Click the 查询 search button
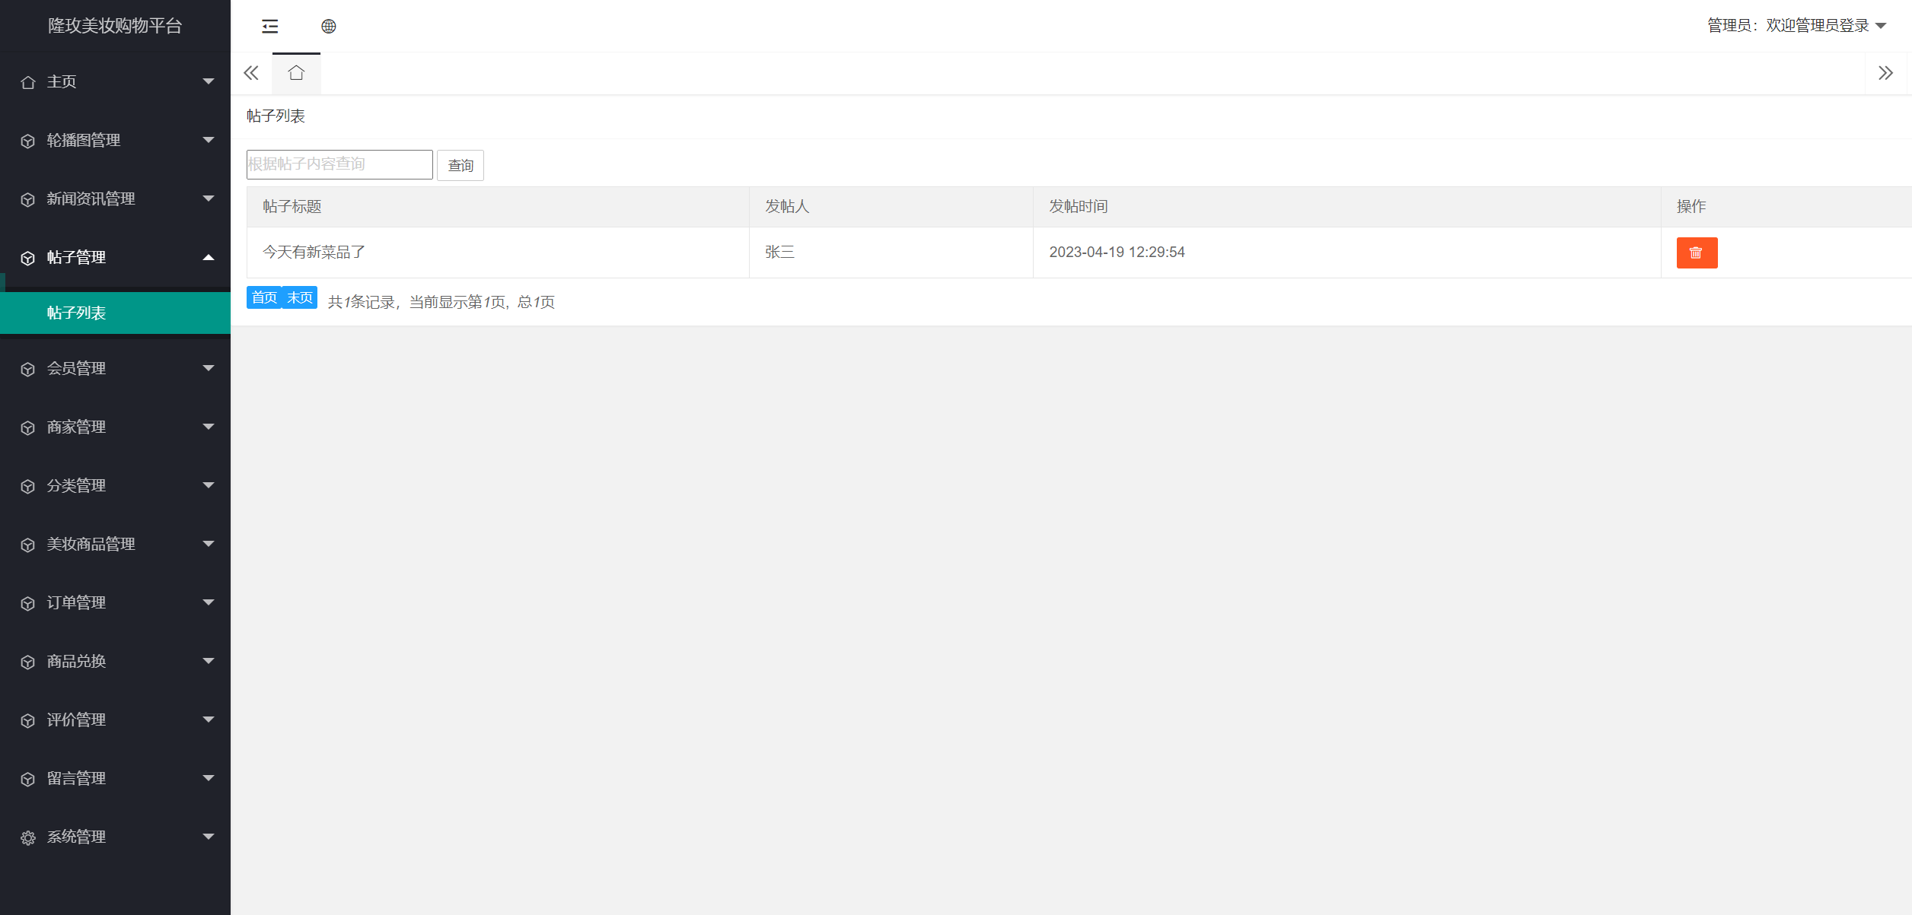The height and width of the screenshot is (915, 1912). 460,165
